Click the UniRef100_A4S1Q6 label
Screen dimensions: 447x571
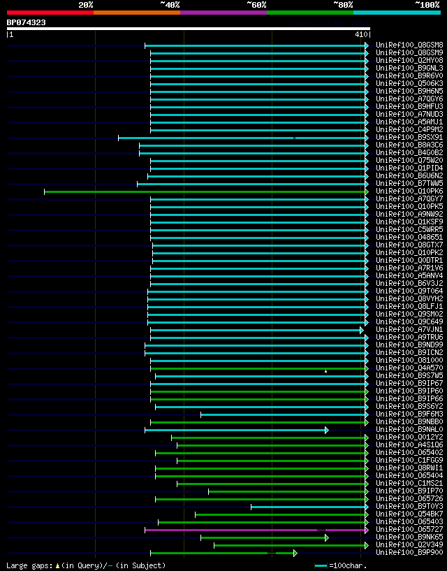409,444
